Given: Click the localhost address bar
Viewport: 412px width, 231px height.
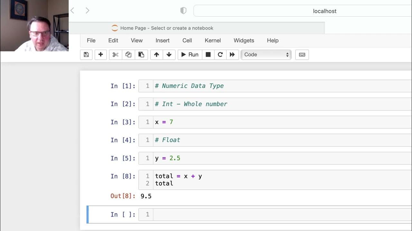Looking at the screenshot, I should tap(324, 11).
